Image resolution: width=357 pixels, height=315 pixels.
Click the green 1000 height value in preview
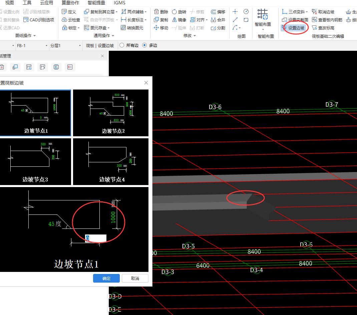113,217
